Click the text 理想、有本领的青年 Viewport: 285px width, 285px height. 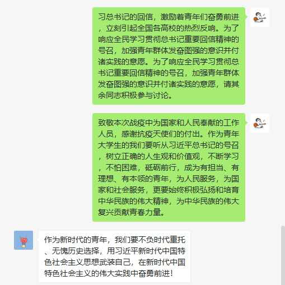tap(133, 179)
